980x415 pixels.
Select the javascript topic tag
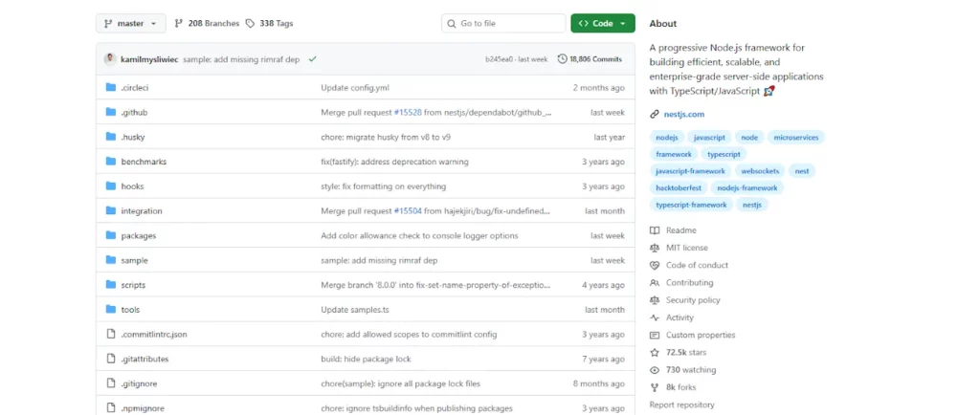[709, 138]
